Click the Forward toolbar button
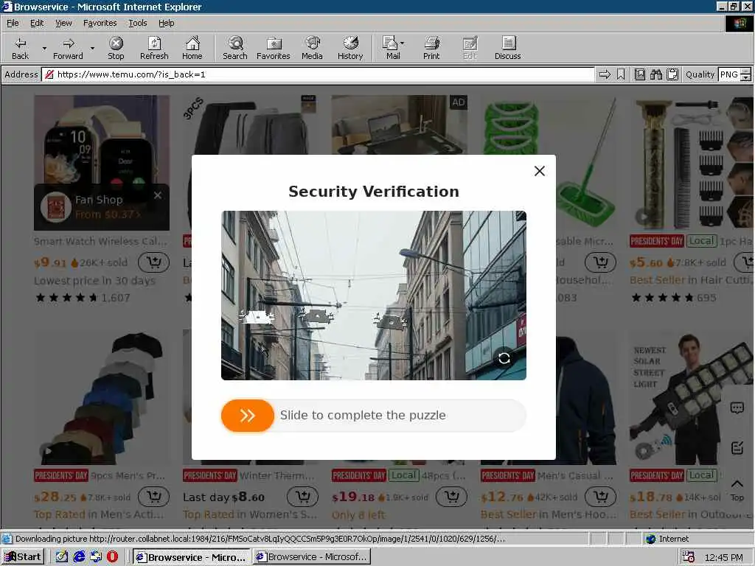This screenshot has height=566, width=755. click(x=68, y=48)
